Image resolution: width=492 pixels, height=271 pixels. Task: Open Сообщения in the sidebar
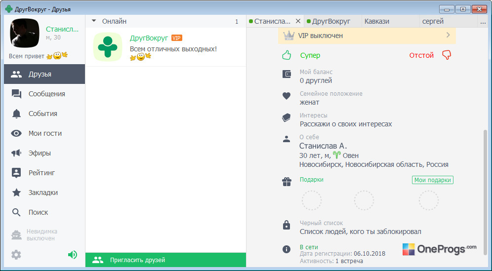coord(44,94)
